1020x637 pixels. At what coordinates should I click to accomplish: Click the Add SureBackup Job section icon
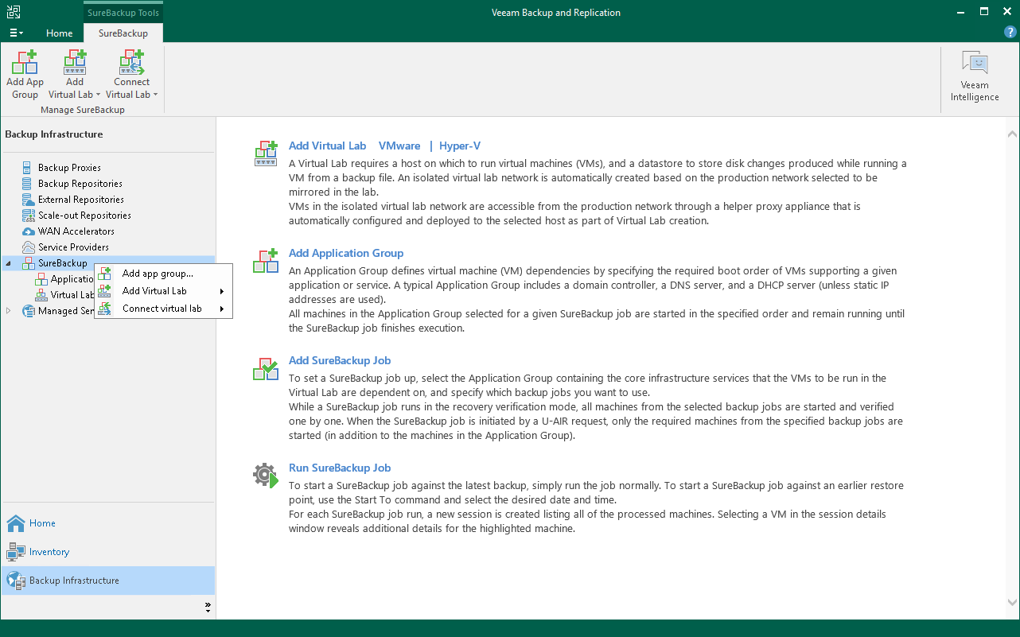(x=266, y=367)
